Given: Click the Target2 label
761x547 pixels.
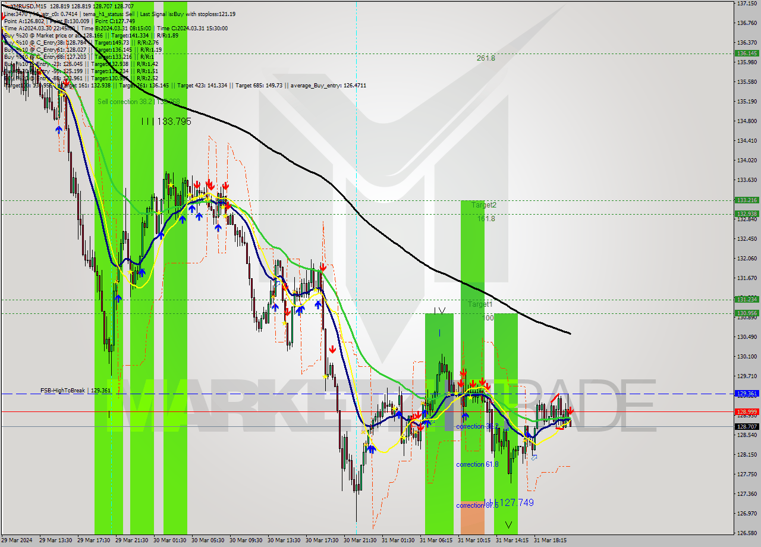Looking at the screenshot, I should 484,205.
